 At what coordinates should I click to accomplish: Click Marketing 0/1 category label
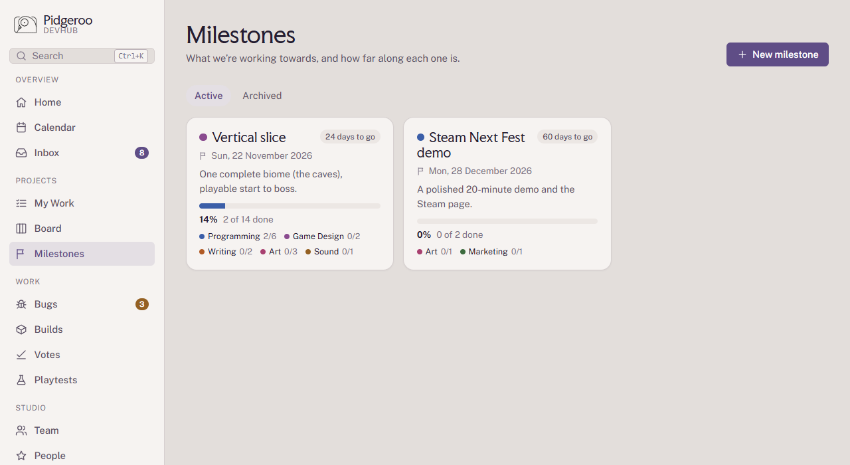pos(491,252)
